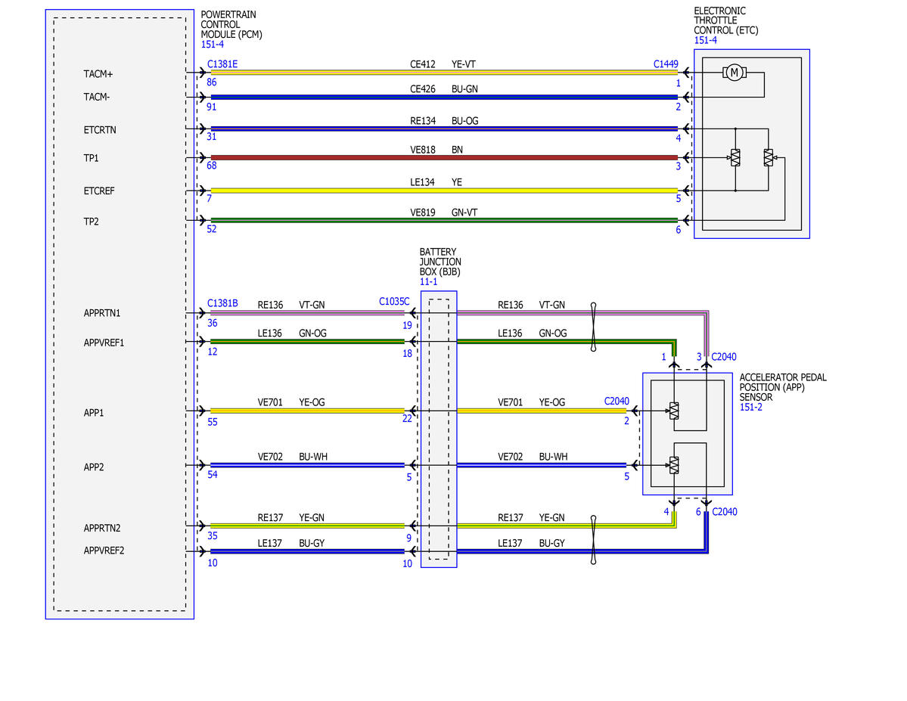
Task: Select the TACM+ pin 86 connector arrow
Action: 202,73
